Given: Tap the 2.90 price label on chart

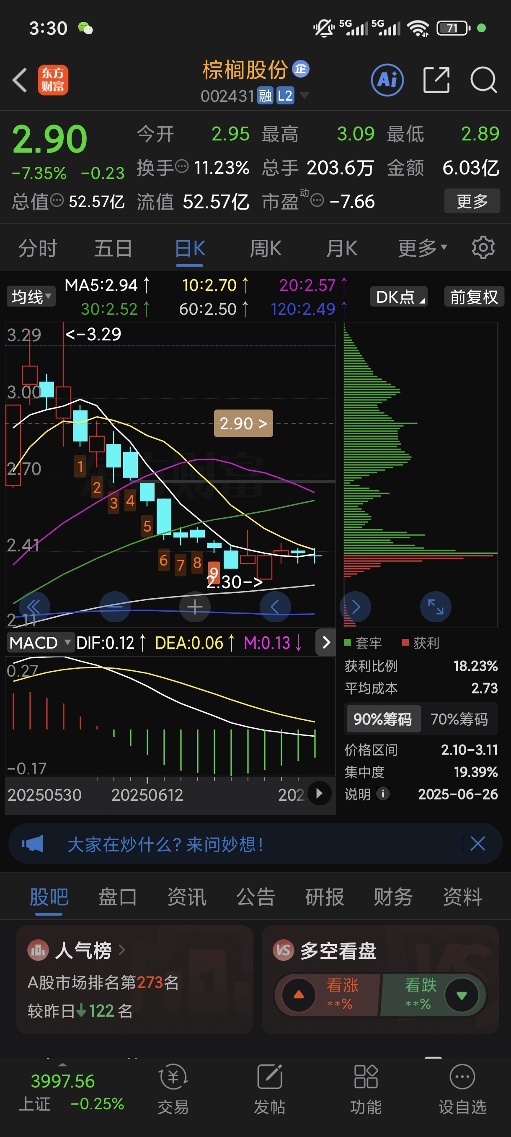Looking at the screenshot, I should [243, 423].
